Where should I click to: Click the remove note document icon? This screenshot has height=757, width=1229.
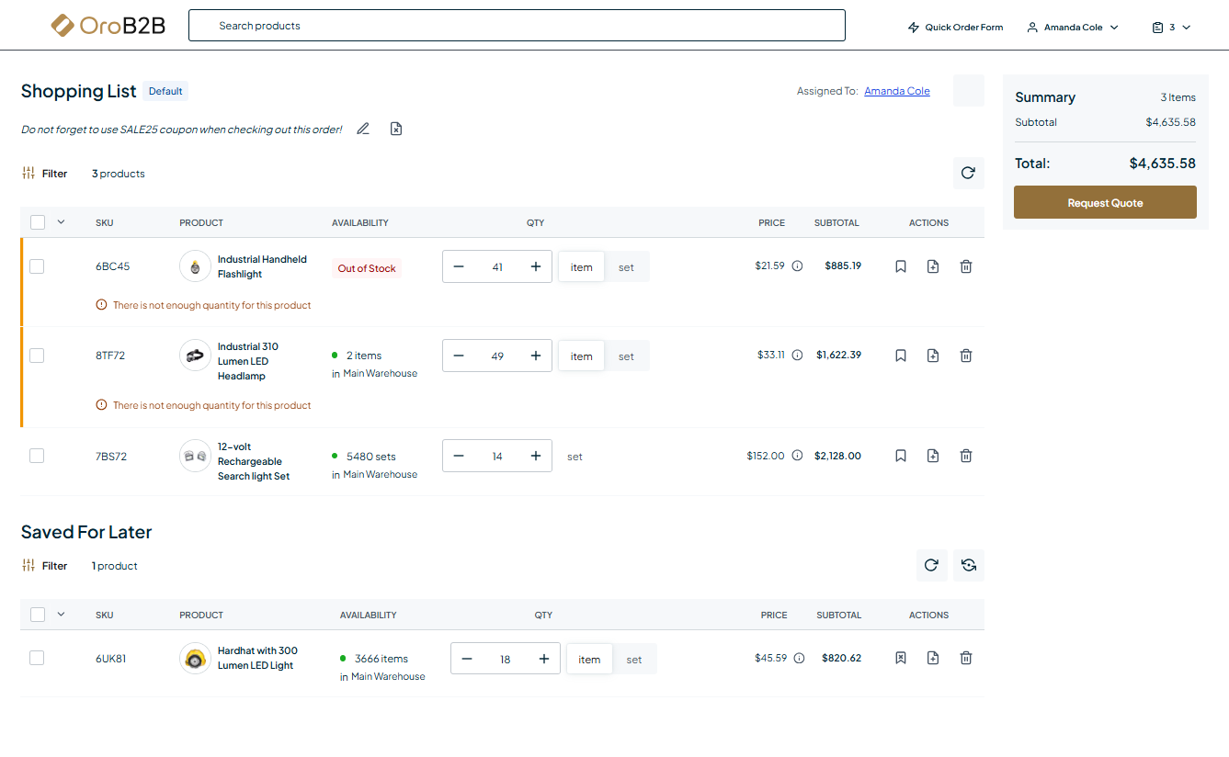tap(396, 129)
